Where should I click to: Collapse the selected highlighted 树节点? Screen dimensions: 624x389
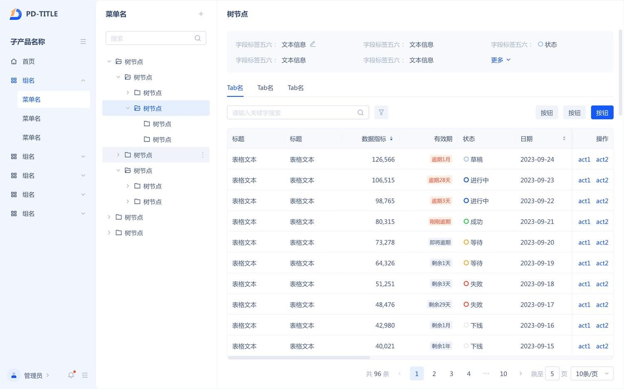click(128, 108)
